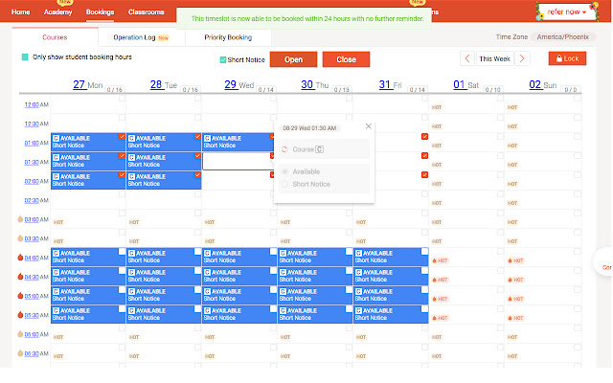Click the Wednesday 01:00 AM Available slot
The image size is (613, 383).
coord(238,142)
